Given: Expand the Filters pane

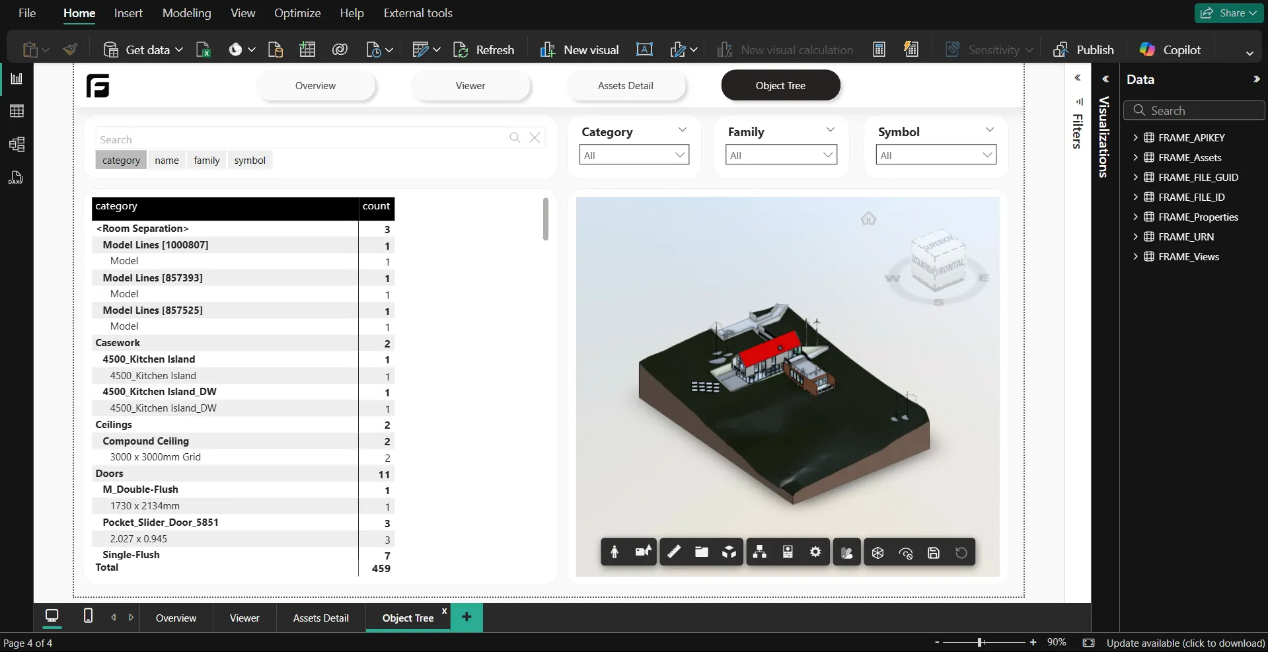Looking at the screenshot, I should (1078, 78).
